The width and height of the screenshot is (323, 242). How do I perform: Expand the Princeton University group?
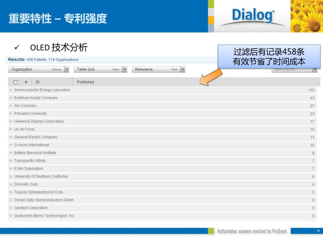[11, 113]
